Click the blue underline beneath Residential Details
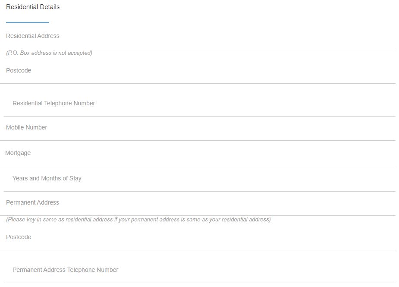 click(x=28, y=22)
